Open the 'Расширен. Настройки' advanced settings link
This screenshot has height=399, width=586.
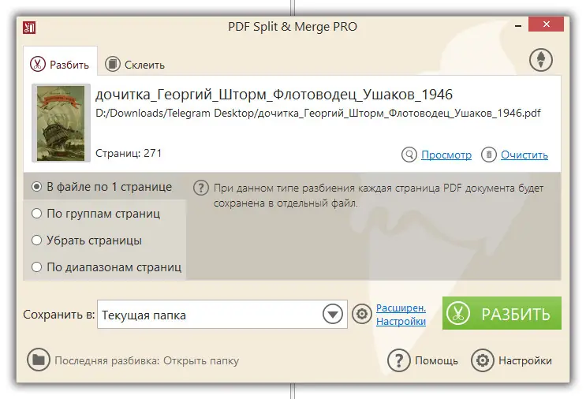[x=401, y=315]
